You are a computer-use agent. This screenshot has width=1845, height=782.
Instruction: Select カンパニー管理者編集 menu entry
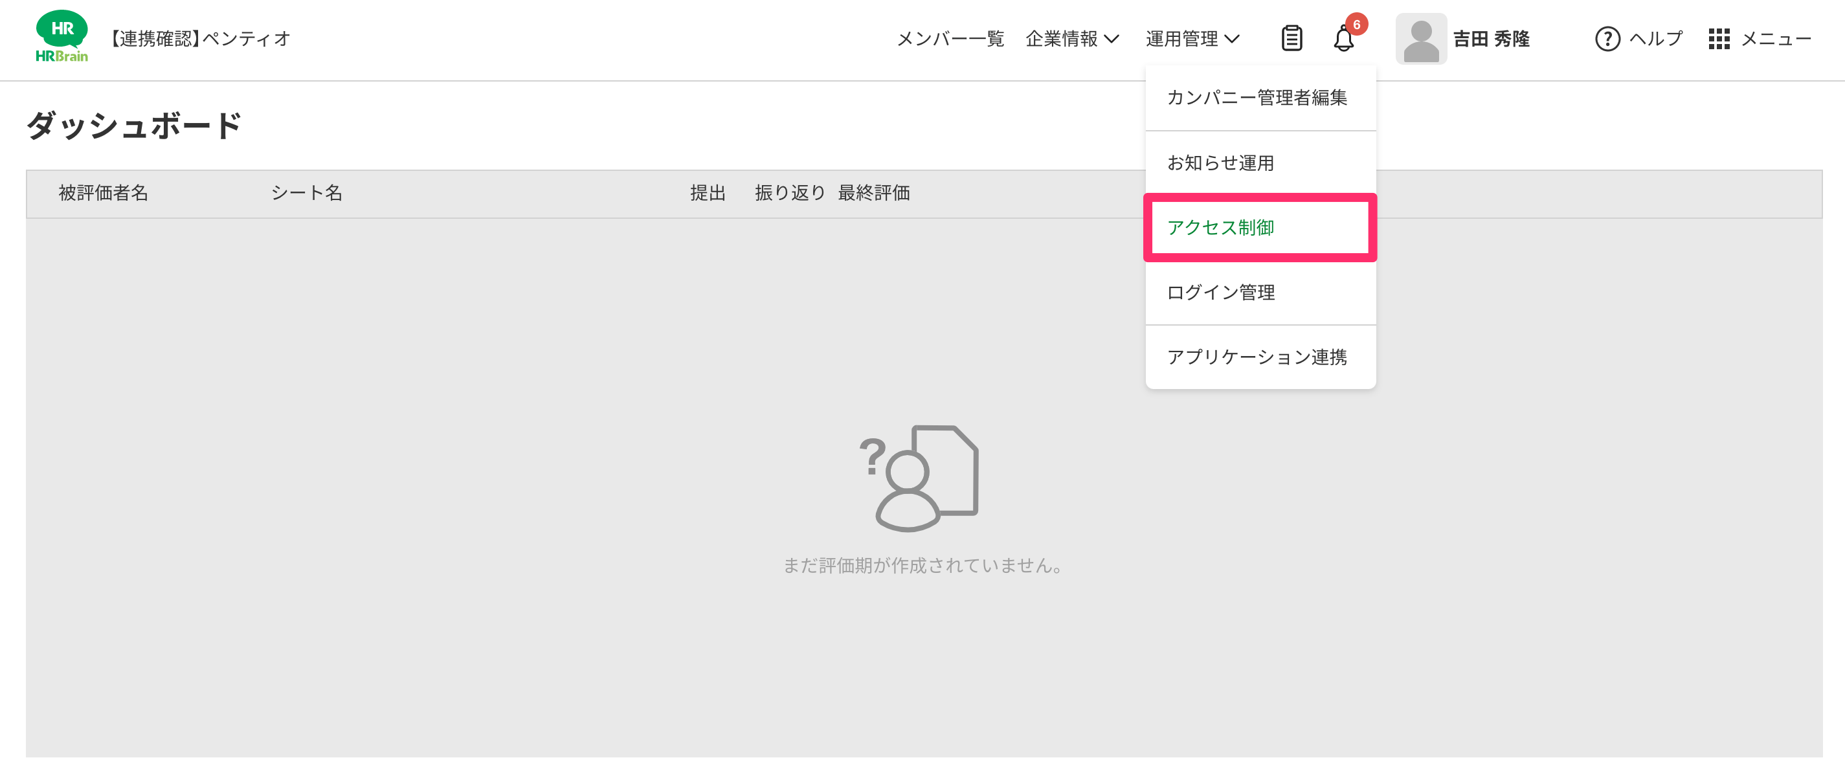[1260, 97]
